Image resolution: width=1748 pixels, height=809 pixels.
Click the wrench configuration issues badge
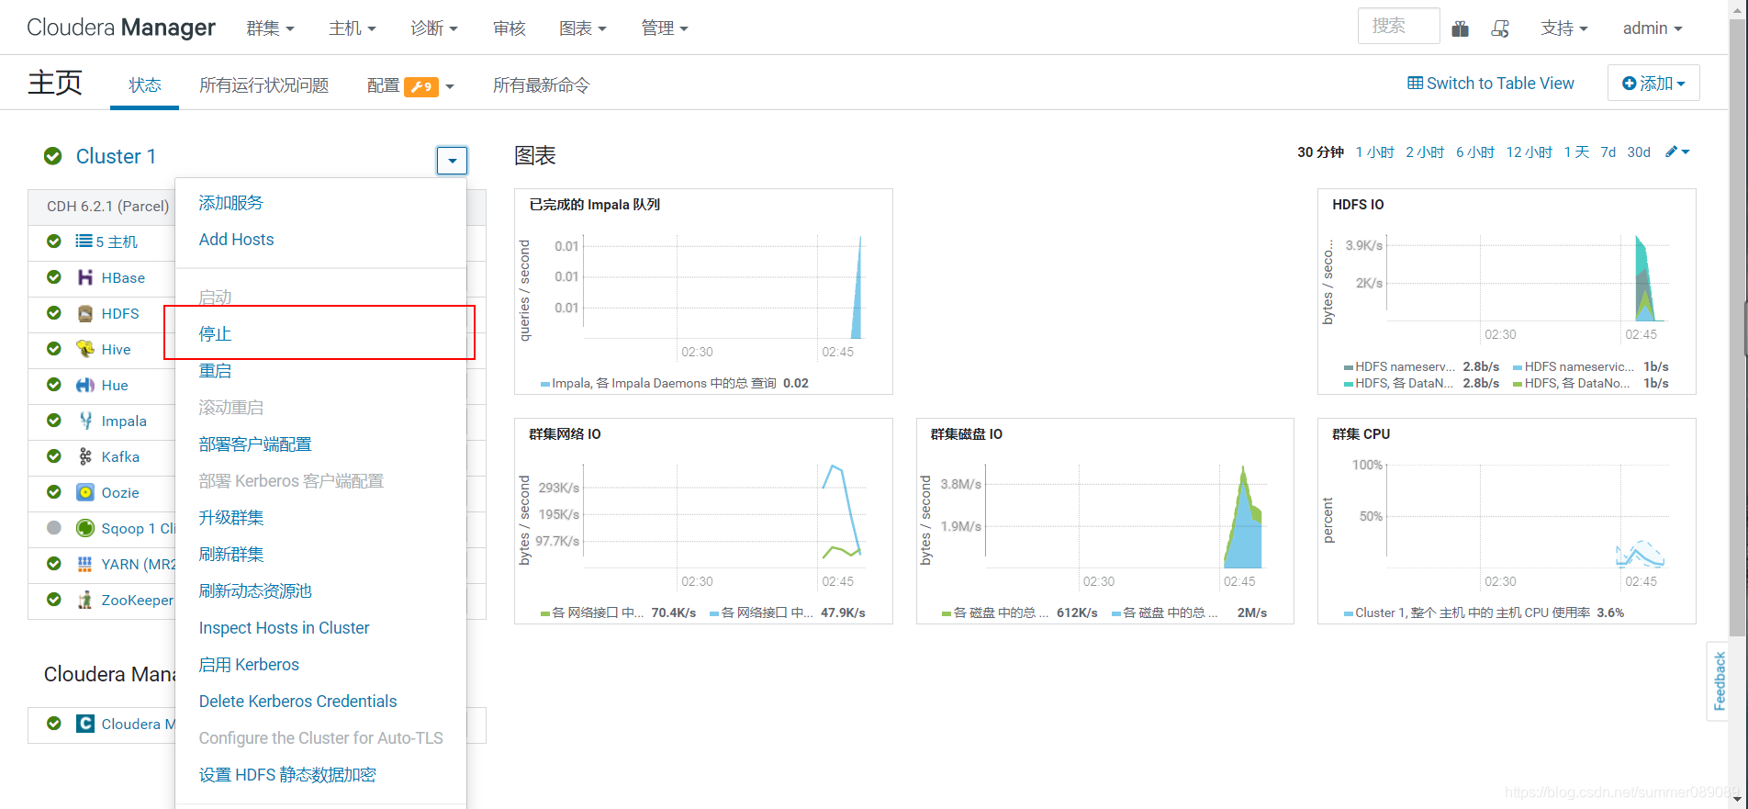[x=421, y=86]
